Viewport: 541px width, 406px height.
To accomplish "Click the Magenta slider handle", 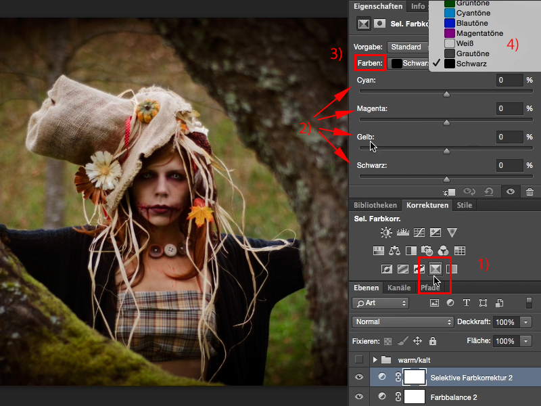I will 446,122.
